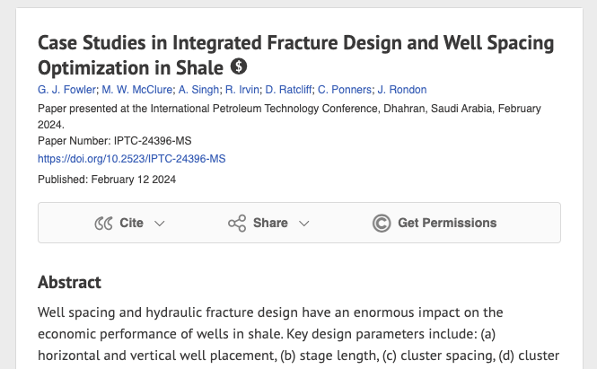Viewport: 597px width, 369px height.
Task: Open author M. W. McClure's link
Action: click(x=136, y=89)
